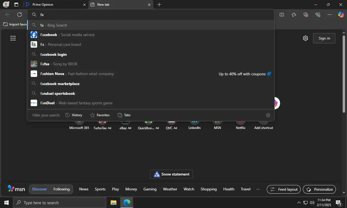Image resolution: width=347 pixels, height=208 pixels.
Task: Select the 'facebook login' suggestion
Action: [151, 54]
